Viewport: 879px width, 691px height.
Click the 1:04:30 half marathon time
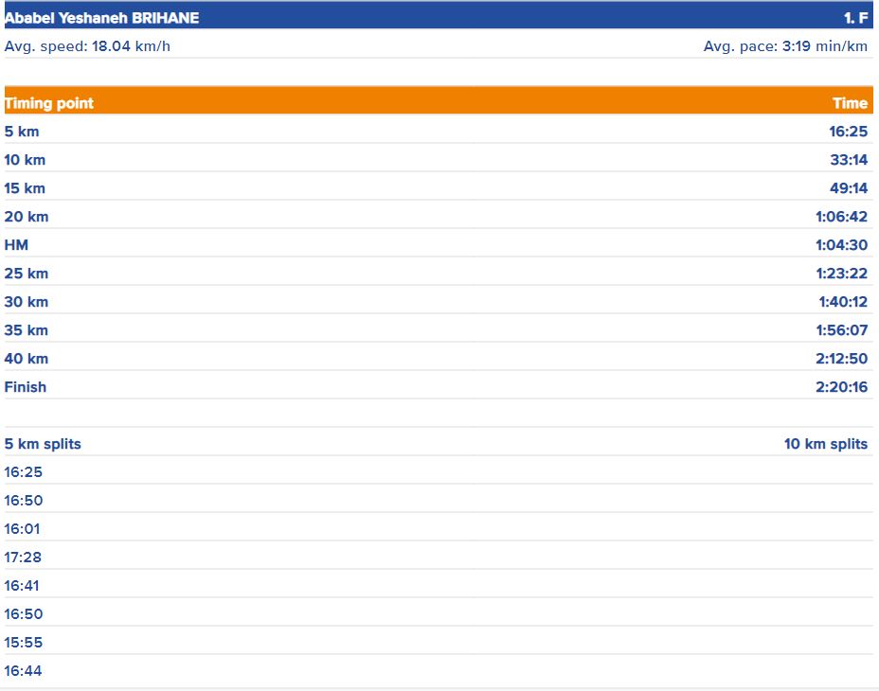coord(841,245)
